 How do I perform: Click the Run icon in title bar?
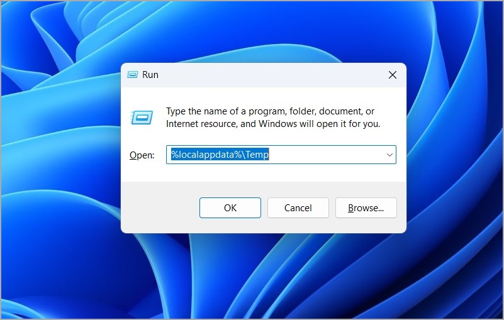tap(132, 75)
